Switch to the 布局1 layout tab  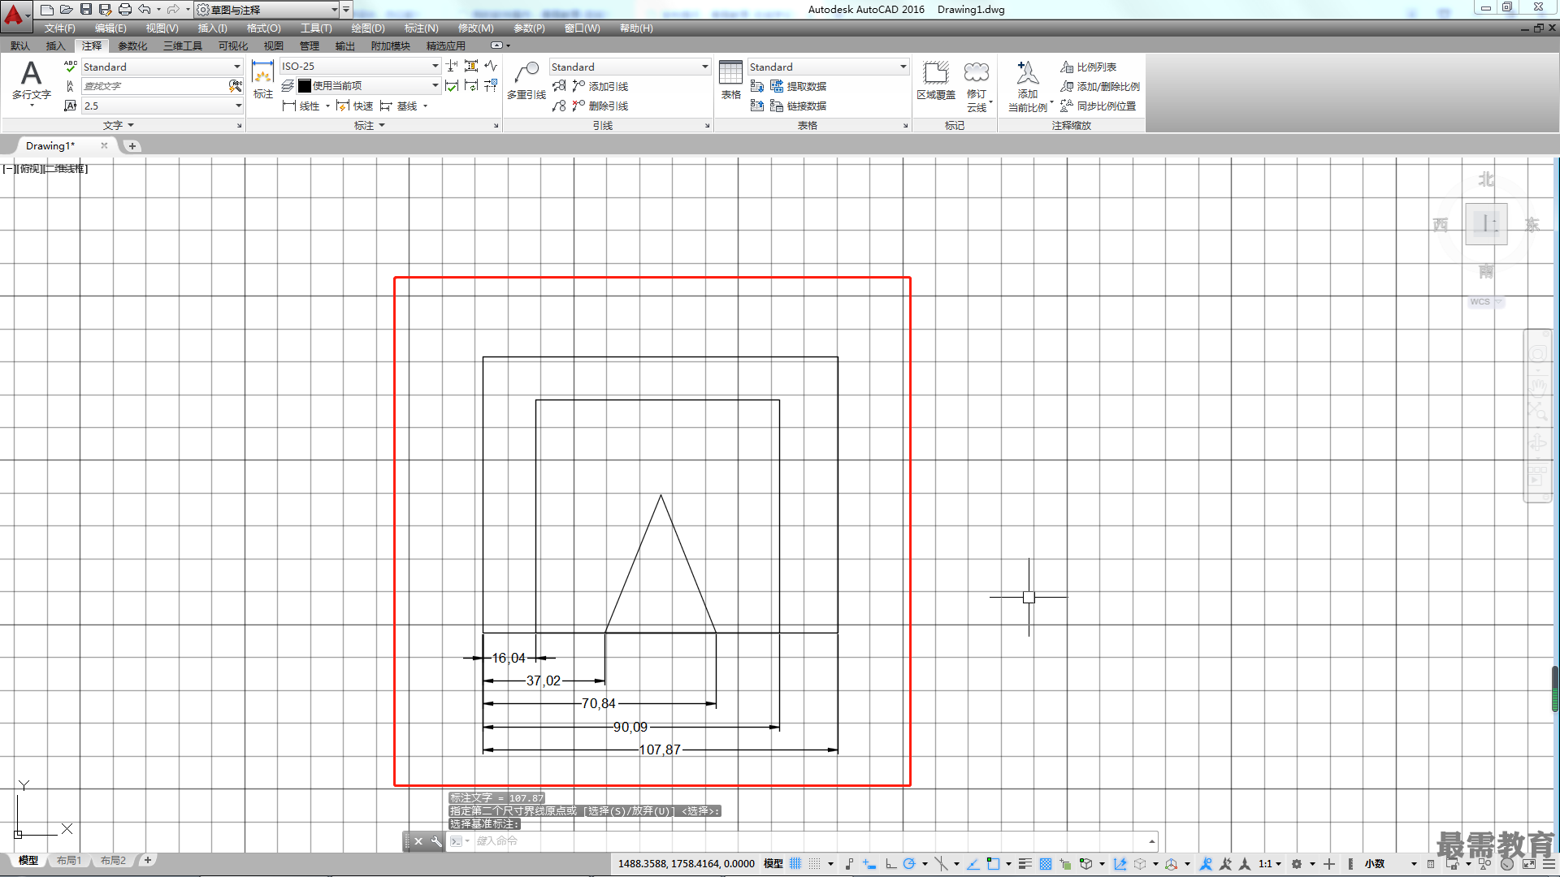pyautogui.click(x=69, y=861)
